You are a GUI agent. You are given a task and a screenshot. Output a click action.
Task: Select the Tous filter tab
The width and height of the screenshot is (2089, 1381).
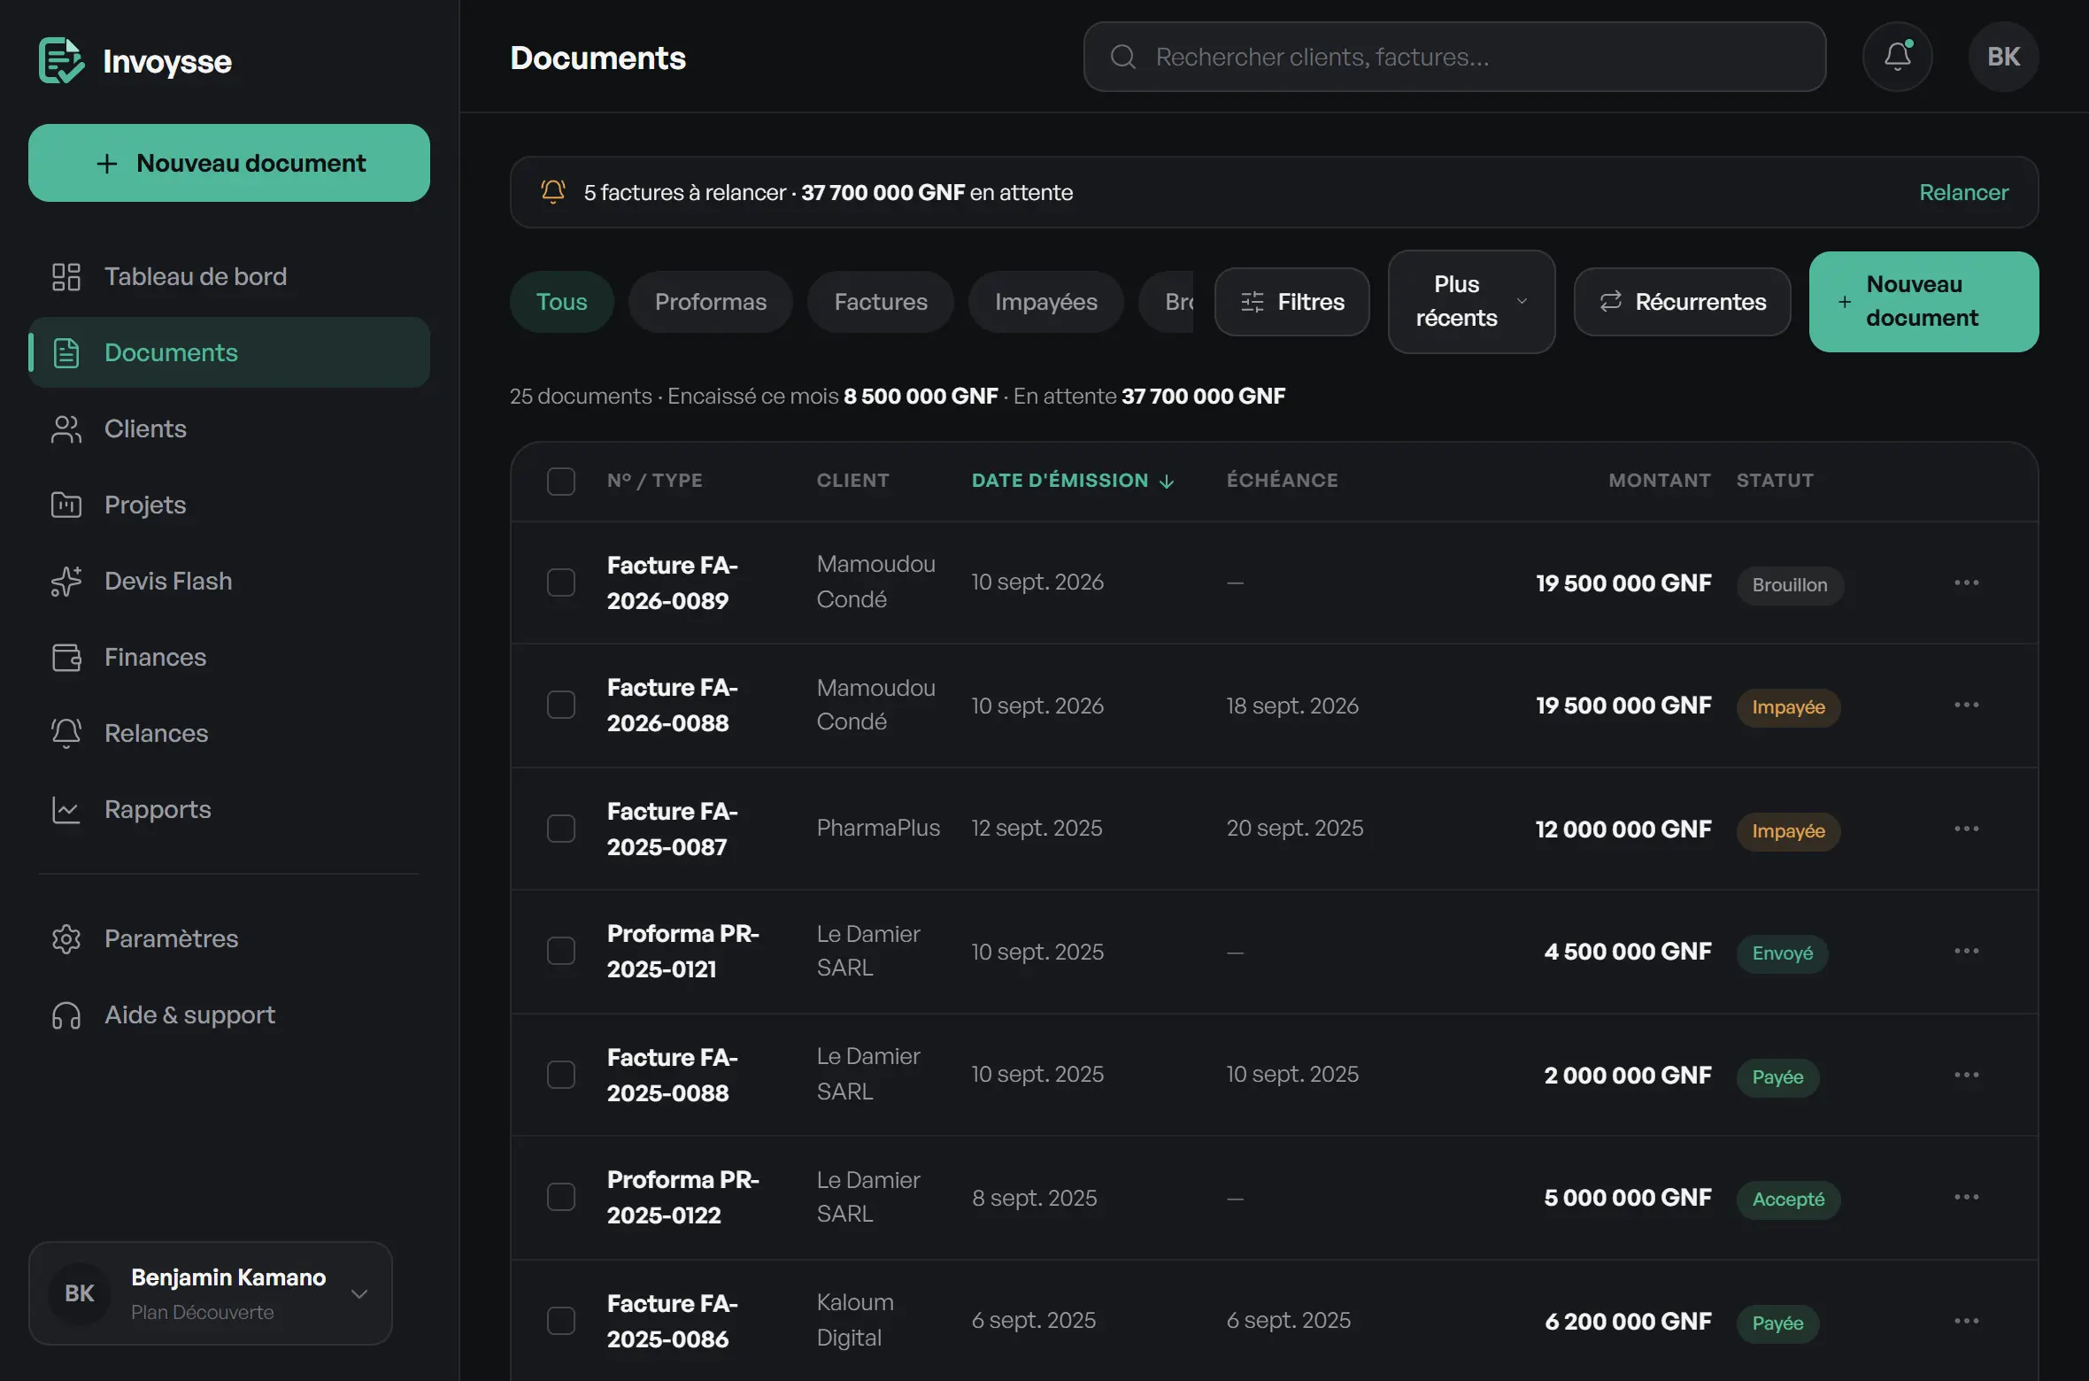tap(562, 302)
